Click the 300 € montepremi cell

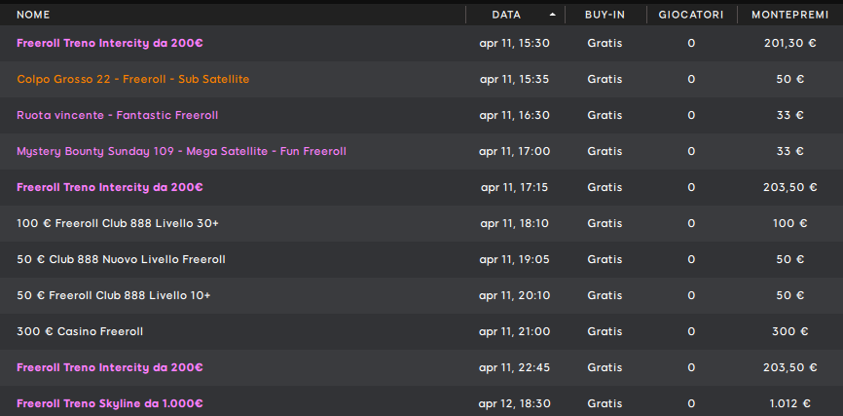789,331
